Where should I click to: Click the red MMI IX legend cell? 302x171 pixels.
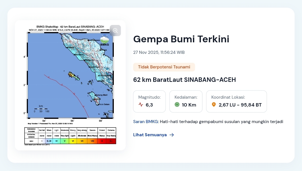[102, 141]
